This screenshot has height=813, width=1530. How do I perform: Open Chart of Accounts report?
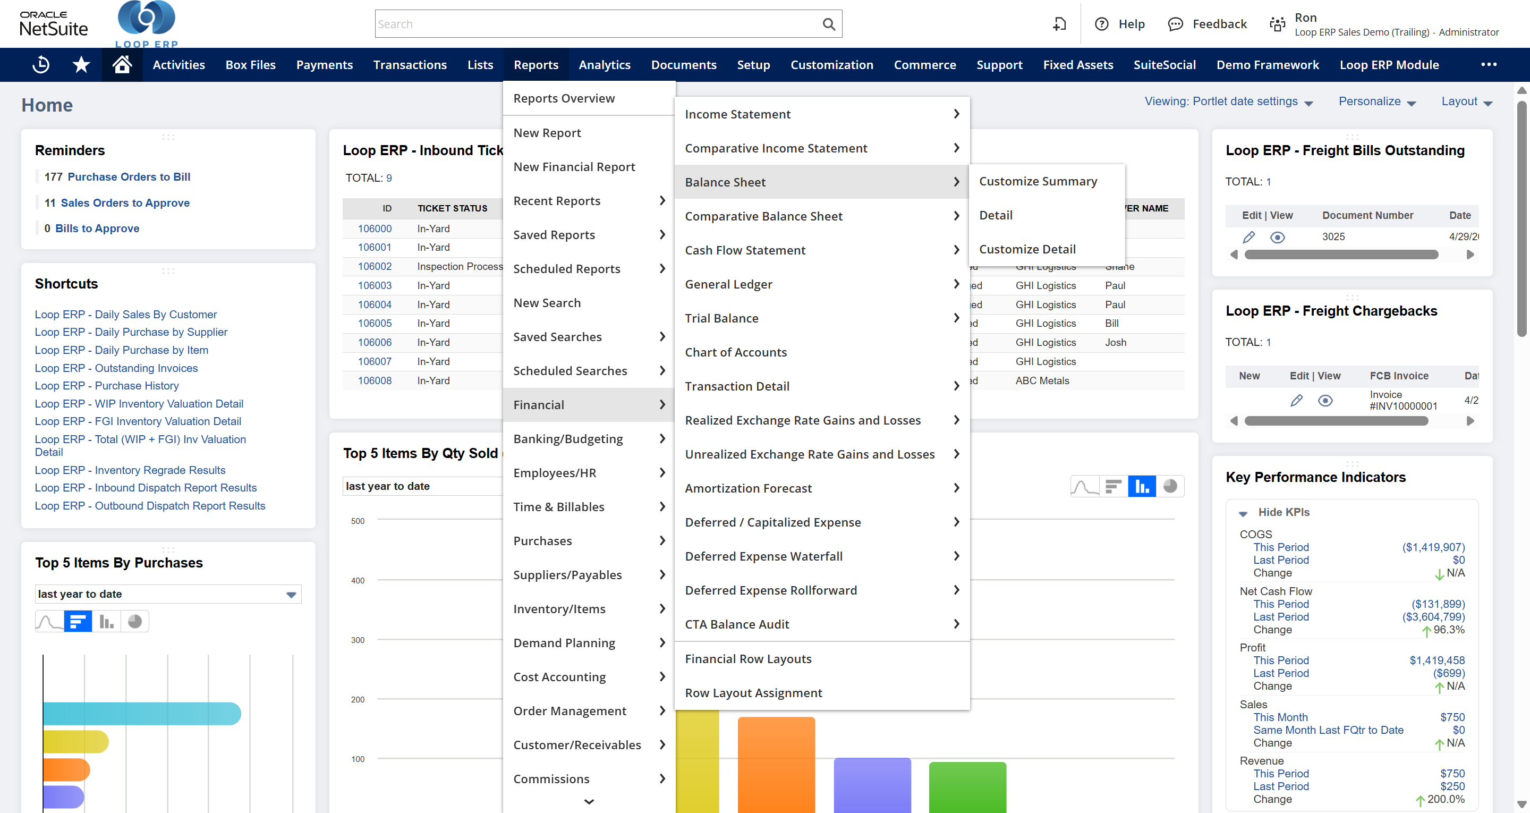click(x=735, y=352)
